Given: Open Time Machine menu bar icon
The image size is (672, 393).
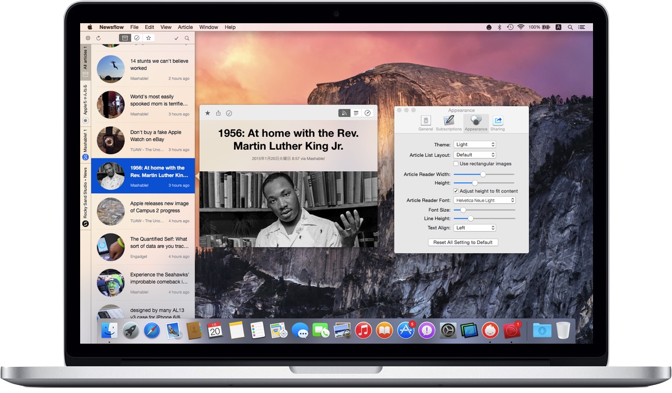Looking at the screenshot, I should point(510,27).
